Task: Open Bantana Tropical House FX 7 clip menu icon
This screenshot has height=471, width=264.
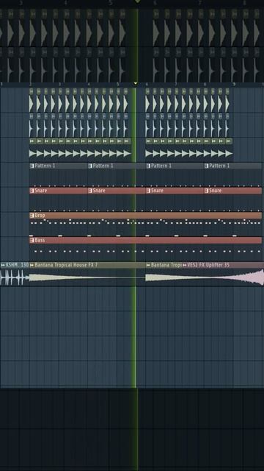Action: pos(32,265)
